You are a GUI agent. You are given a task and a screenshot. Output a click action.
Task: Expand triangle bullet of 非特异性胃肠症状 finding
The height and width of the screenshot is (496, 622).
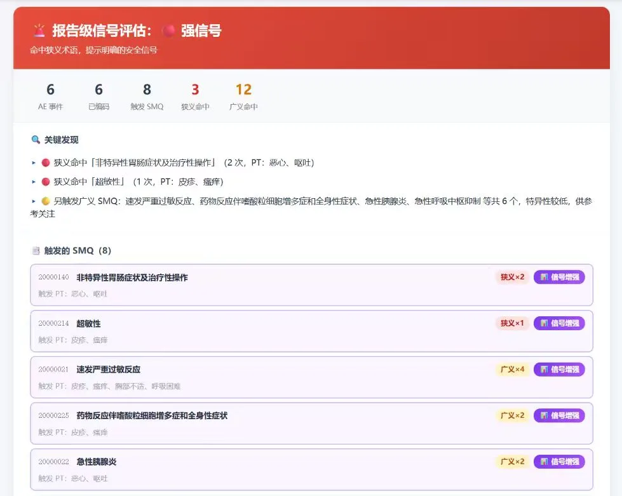coord(34,163)
